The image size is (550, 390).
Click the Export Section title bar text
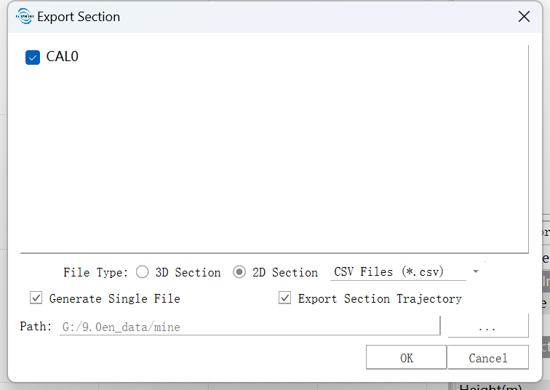tap(79, 17)
